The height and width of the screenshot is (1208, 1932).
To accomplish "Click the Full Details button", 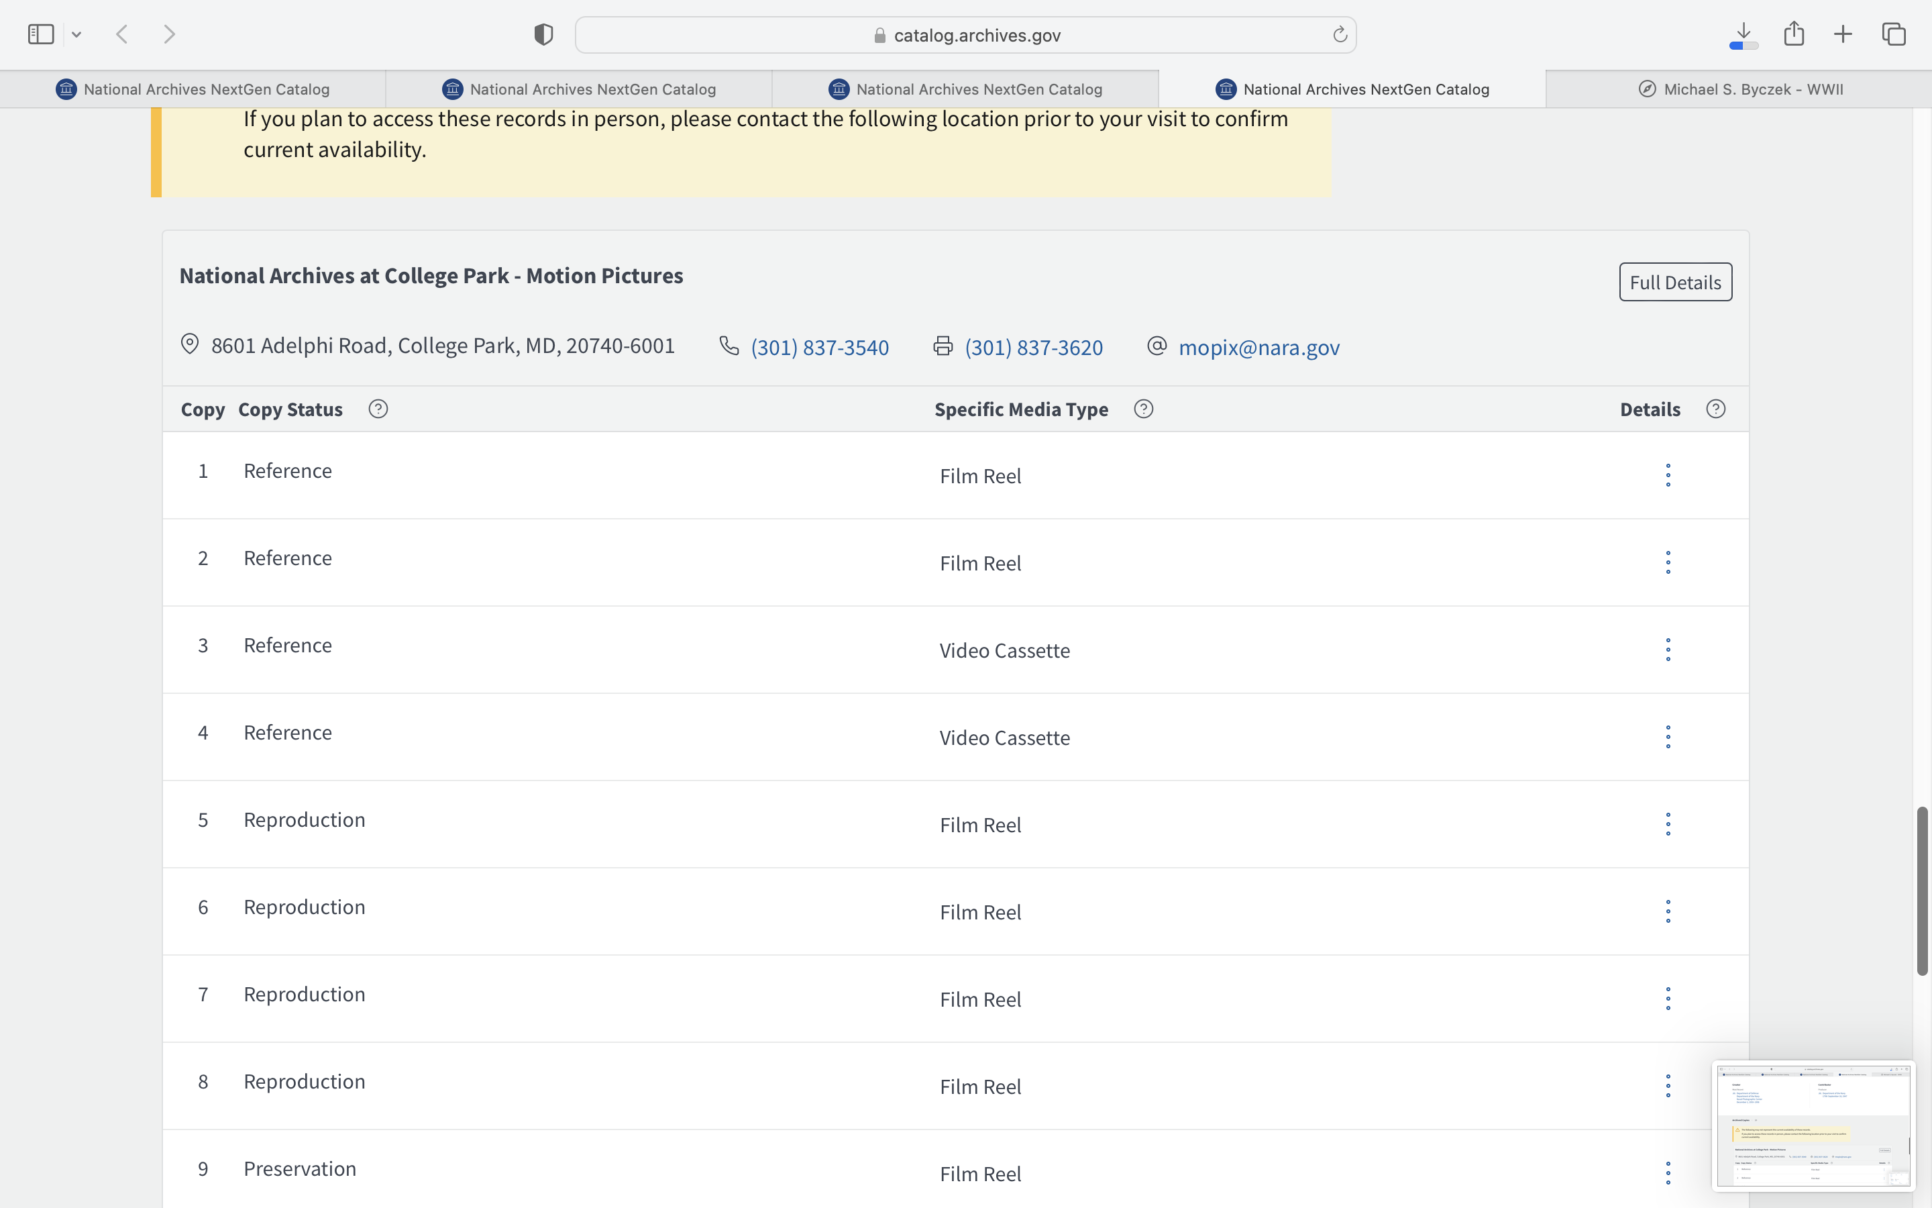I will 1675,282.
